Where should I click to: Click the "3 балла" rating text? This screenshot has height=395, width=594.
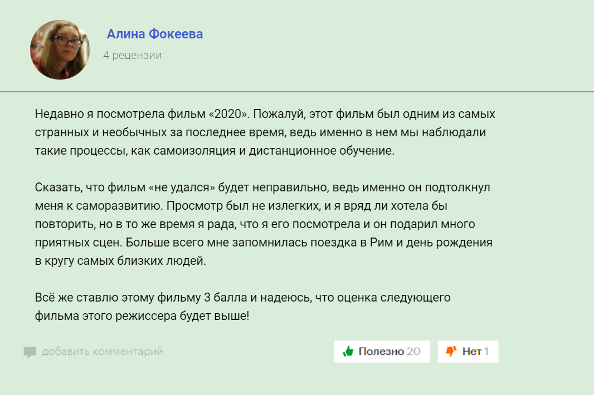225,298
